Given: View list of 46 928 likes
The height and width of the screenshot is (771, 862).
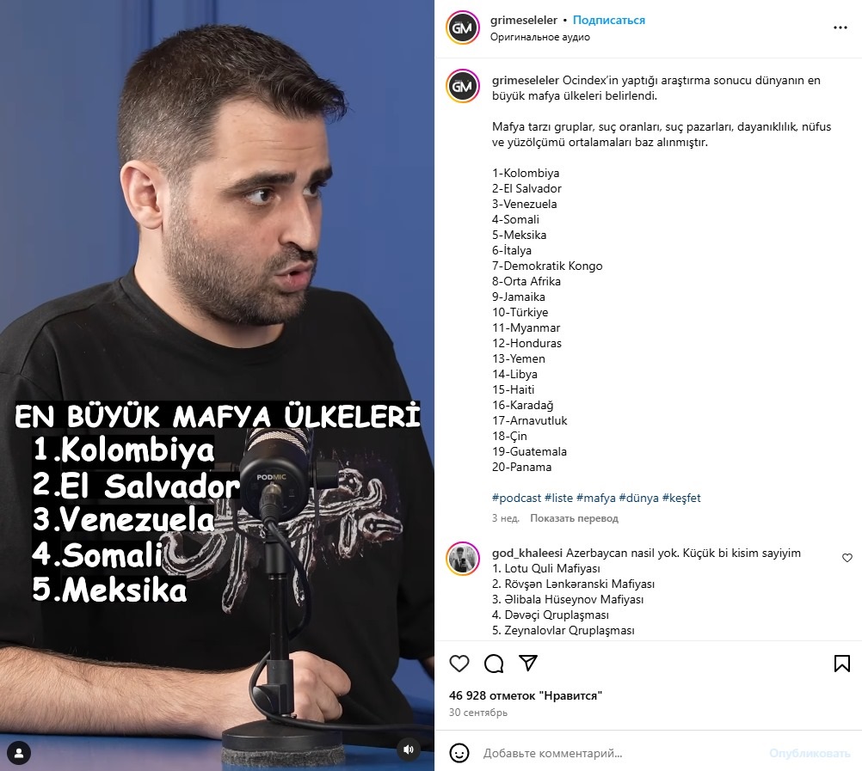Looking at the screenshot, I should (x=525, y=695).
